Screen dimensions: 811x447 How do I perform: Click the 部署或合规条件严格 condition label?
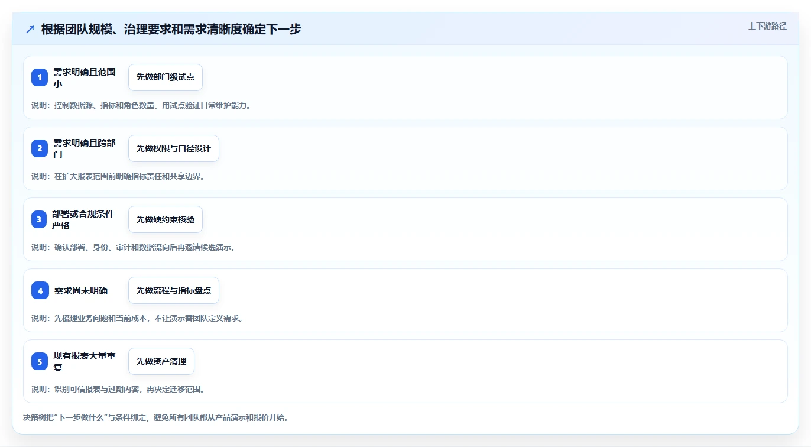(84, 219)
